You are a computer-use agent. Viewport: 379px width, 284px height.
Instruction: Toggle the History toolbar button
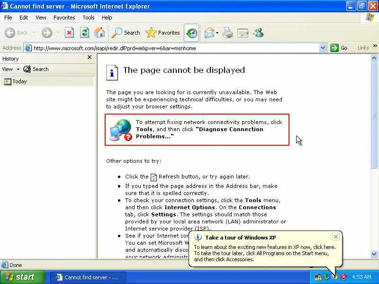tap(191, 33)
